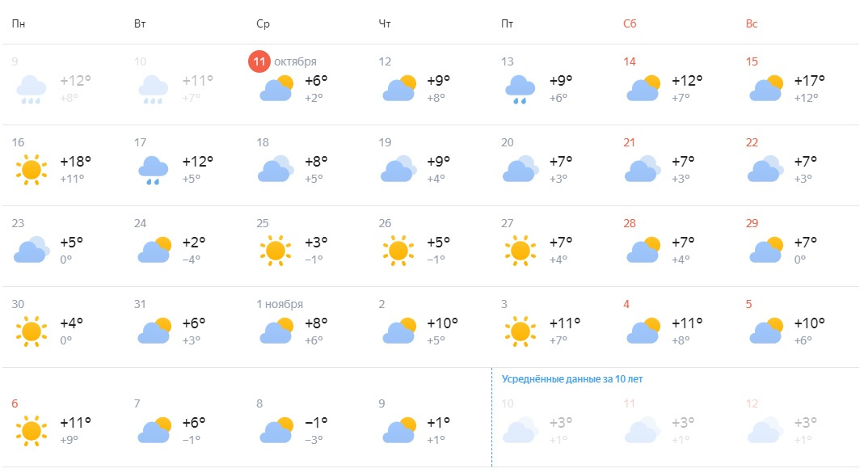Click the rain cloud icon for October 13
The image size is (864, 473).
(520, 89)
